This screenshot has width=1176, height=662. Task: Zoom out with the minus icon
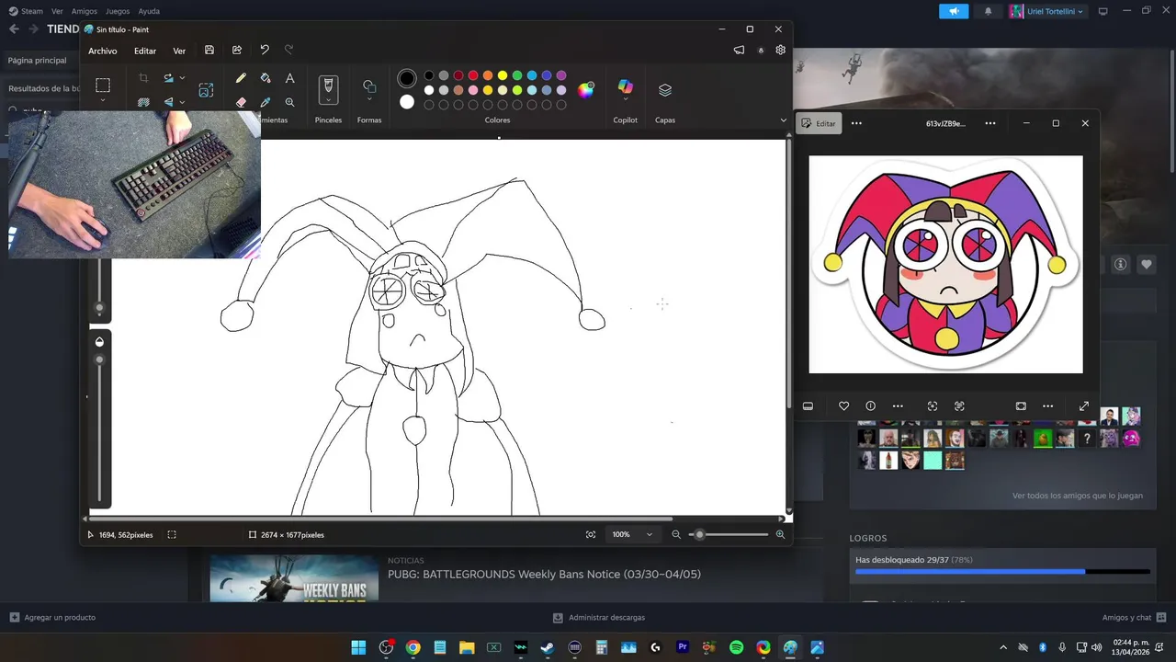pos(676,534)
